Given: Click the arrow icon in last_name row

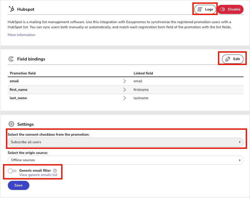Looking at the screenshot, I should click(124, 98).
